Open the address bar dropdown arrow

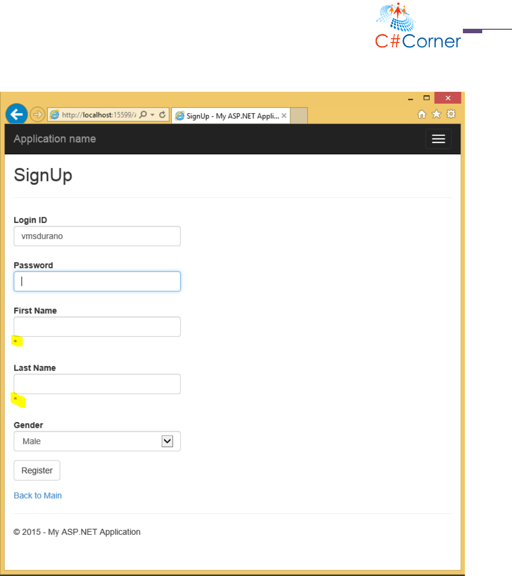(x=152, y=115)
